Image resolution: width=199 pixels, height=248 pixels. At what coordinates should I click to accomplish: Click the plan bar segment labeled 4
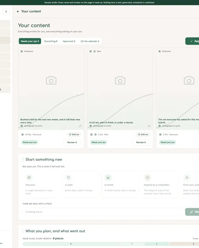pyautogui.click(x=70, y=244)
